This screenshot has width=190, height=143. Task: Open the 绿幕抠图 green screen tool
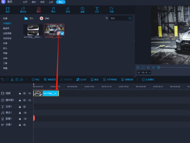pyautogui.click(x=127, y=80)
